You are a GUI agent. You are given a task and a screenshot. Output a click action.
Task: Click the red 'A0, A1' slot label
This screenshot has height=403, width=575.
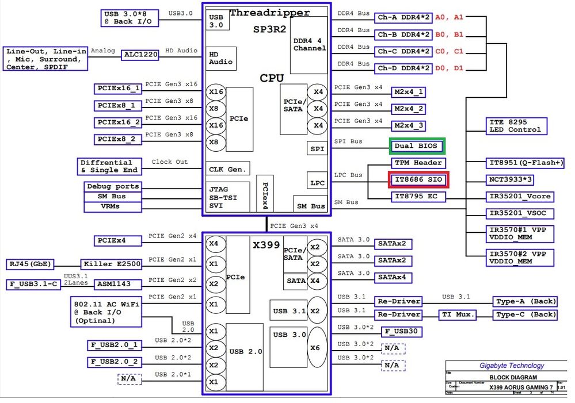tap(449, 17)
